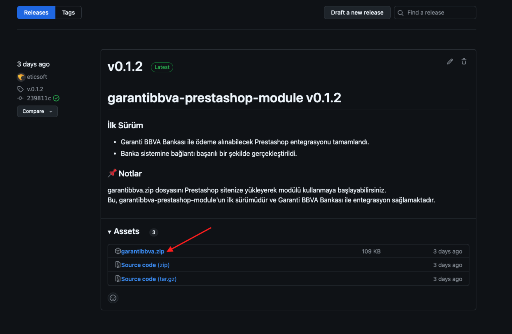Focus the Find a release search field
Screen dimensions: 512x334
click(x=439, y=13)
